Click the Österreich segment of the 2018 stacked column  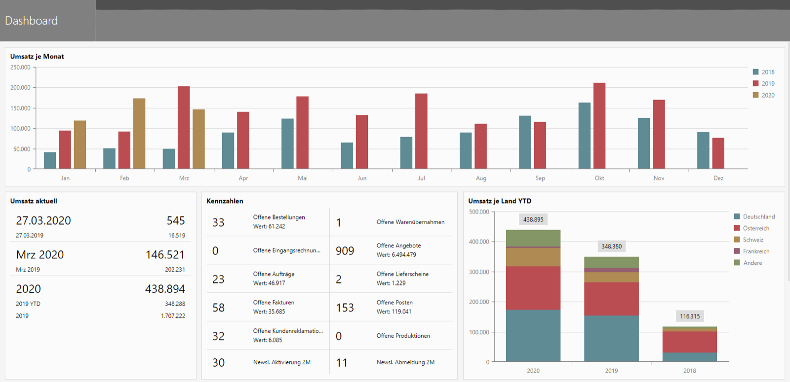pyautogui.click(x=690, y=342)
